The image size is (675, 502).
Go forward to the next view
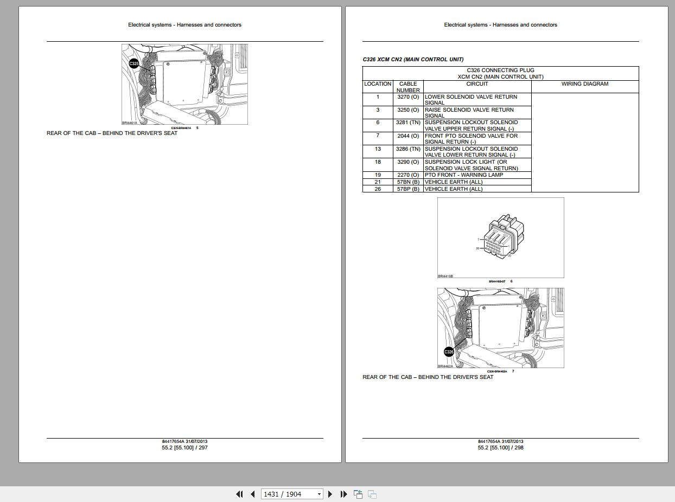(x=371, y=494)
